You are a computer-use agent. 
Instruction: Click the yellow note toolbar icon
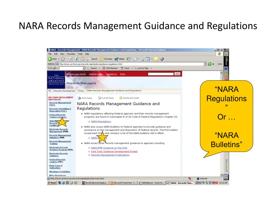click(156, 59)
